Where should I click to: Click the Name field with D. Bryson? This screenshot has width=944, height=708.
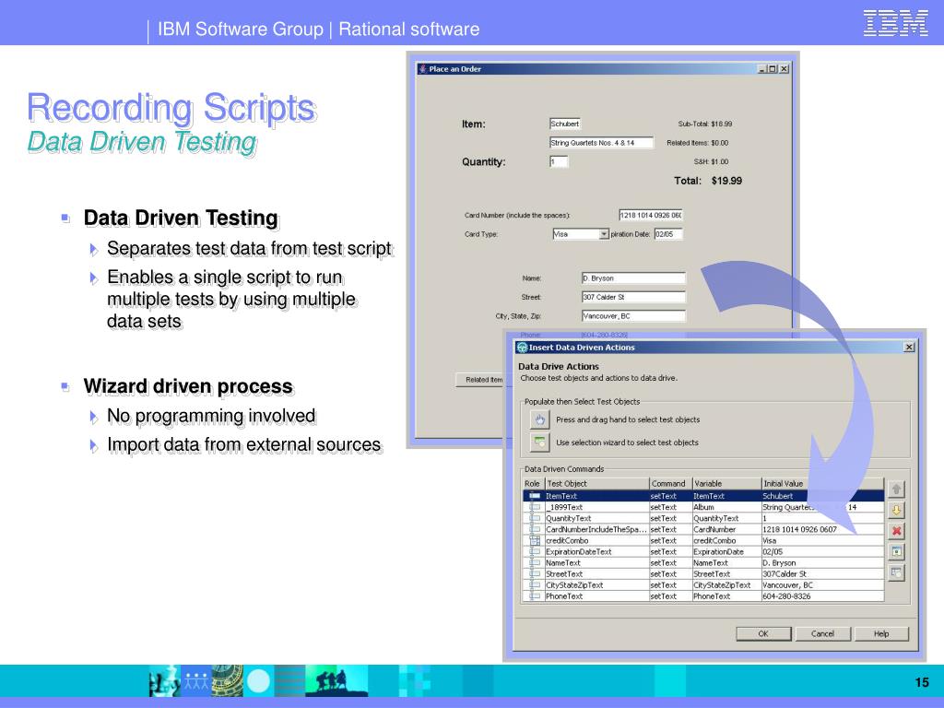coord(633,278)
